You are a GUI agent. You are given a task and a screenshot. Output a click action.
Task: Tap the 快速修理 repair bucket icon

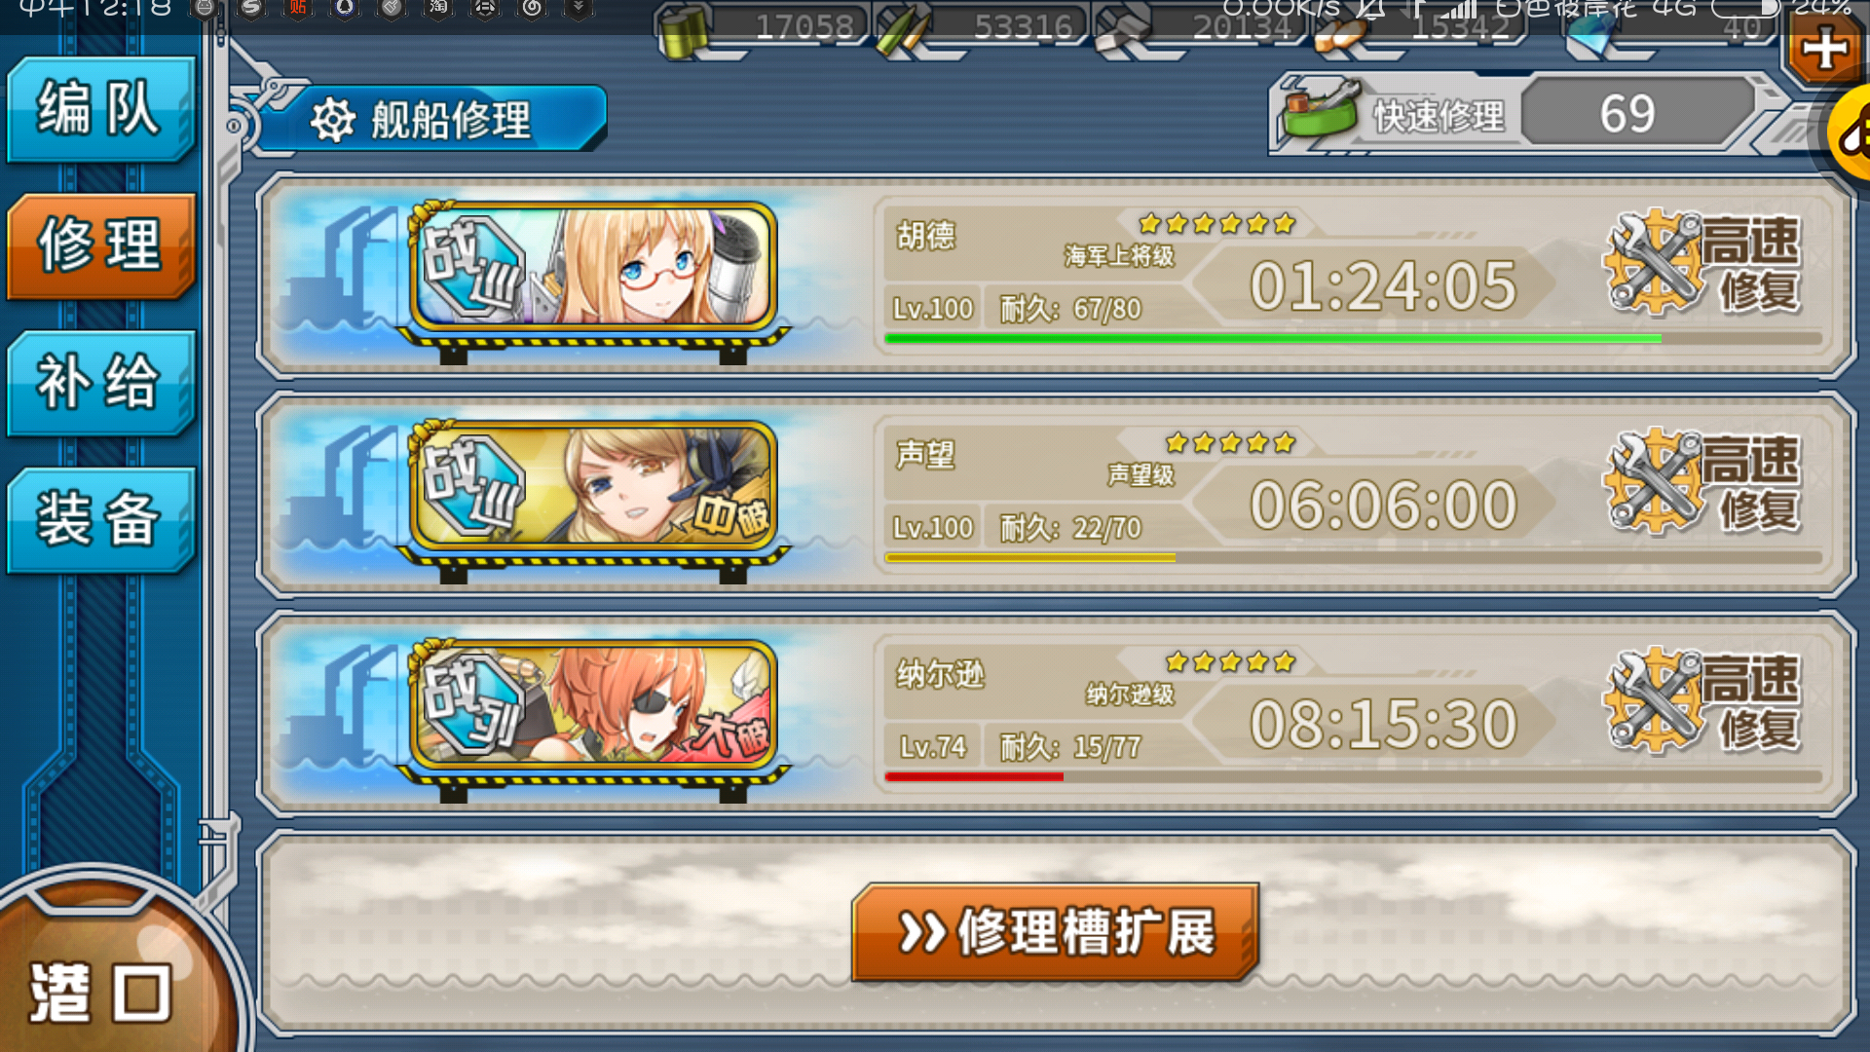[x=1320, y=110]
